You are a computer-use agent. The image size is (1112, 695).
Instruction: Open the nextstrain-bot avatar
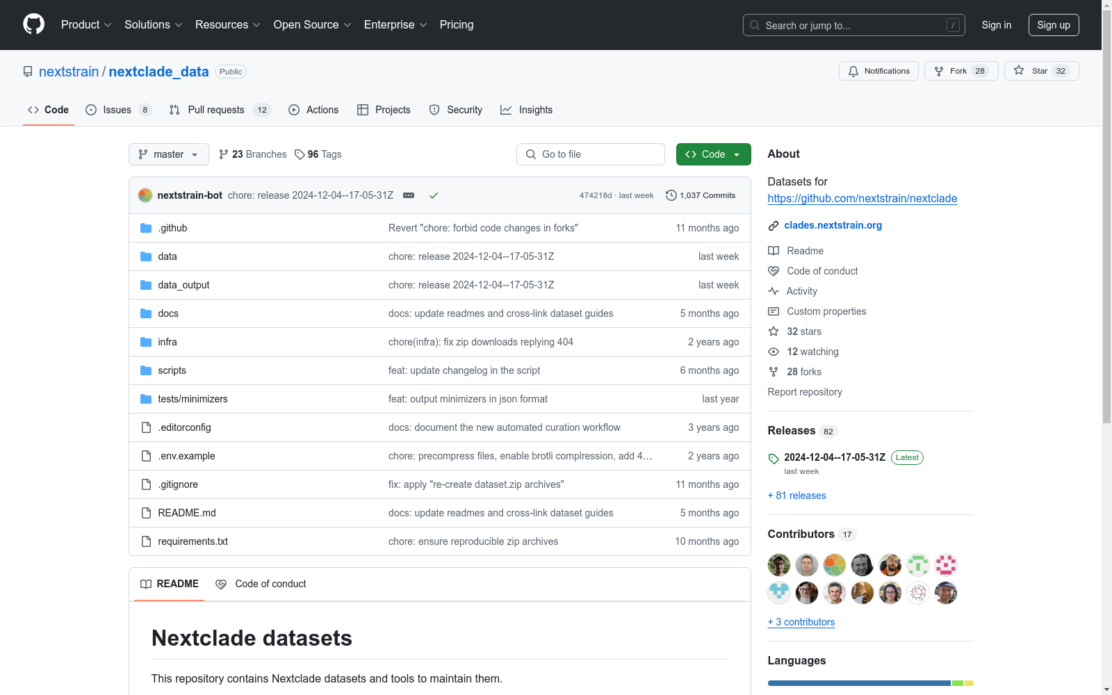click(x=145, y=195)
